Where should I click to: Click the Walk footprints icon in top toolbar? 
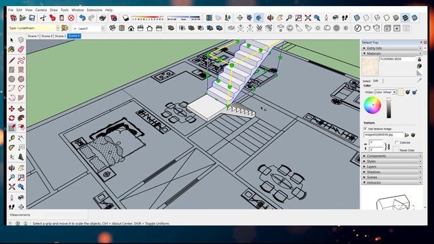[344, 18]
